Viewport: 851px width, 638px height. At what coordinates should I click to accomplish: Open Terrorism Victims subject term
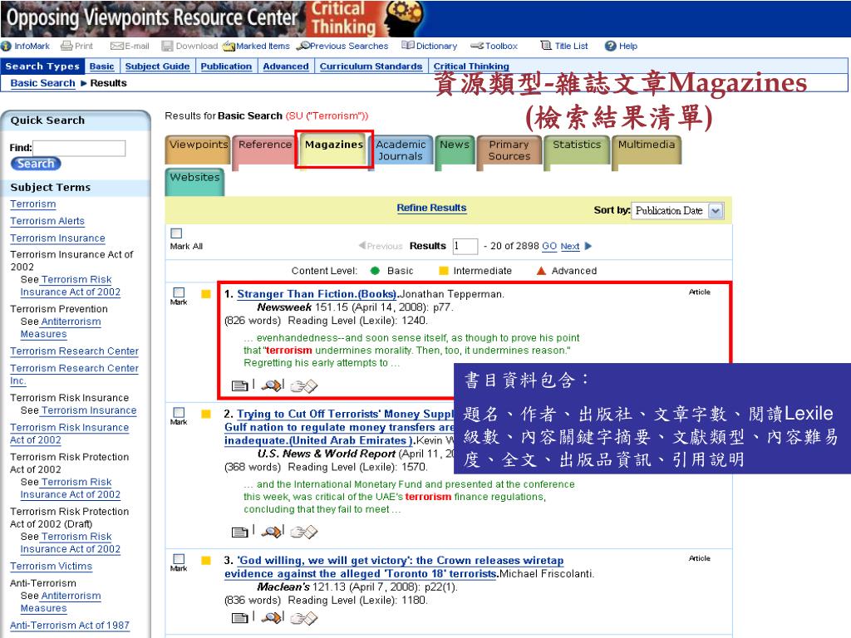pyautogui.click(x=51, y=567)
